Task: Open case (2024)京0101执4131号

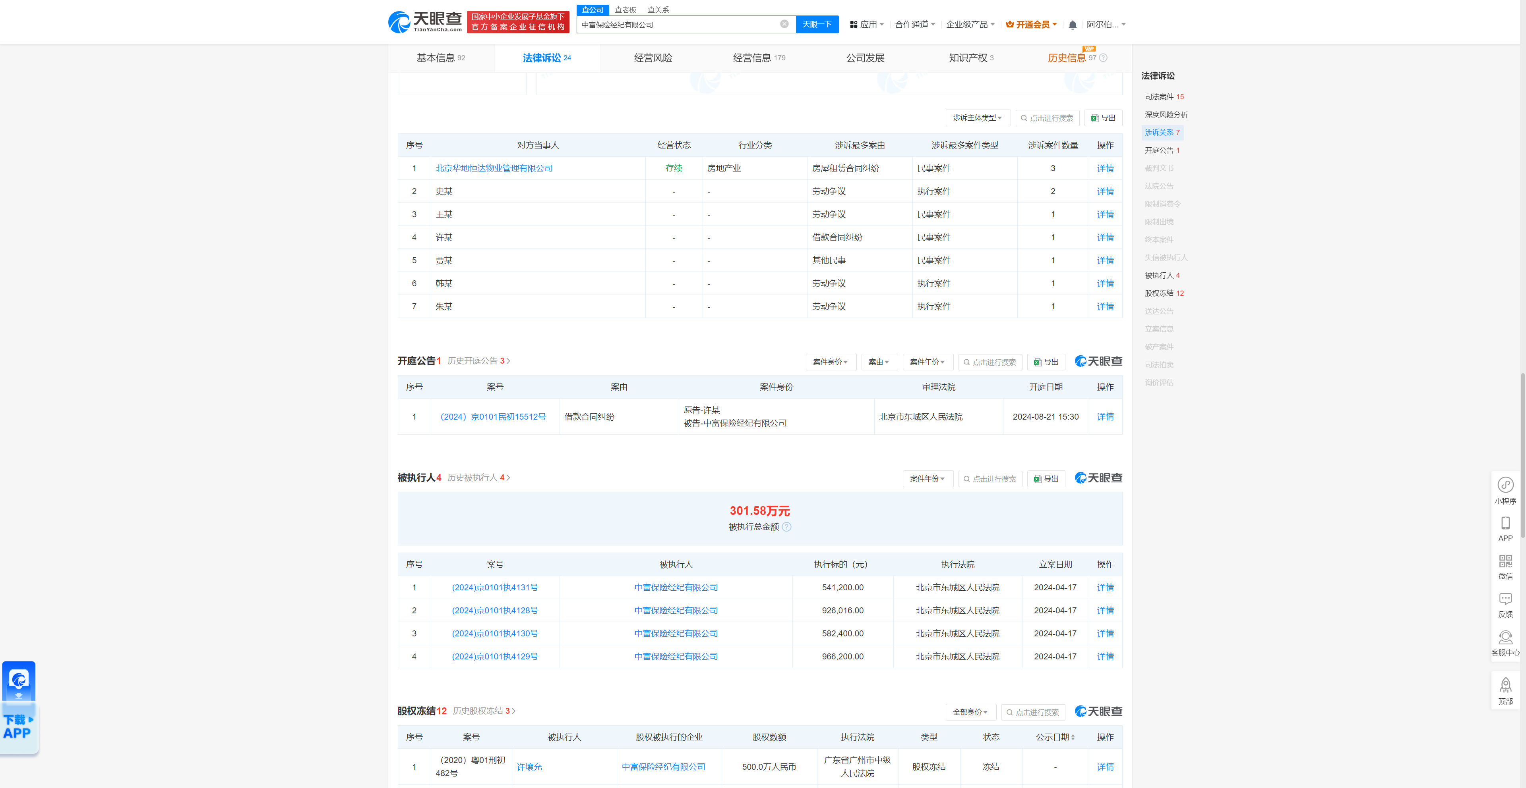Action: pyautogui.click(x=495, y=588)
